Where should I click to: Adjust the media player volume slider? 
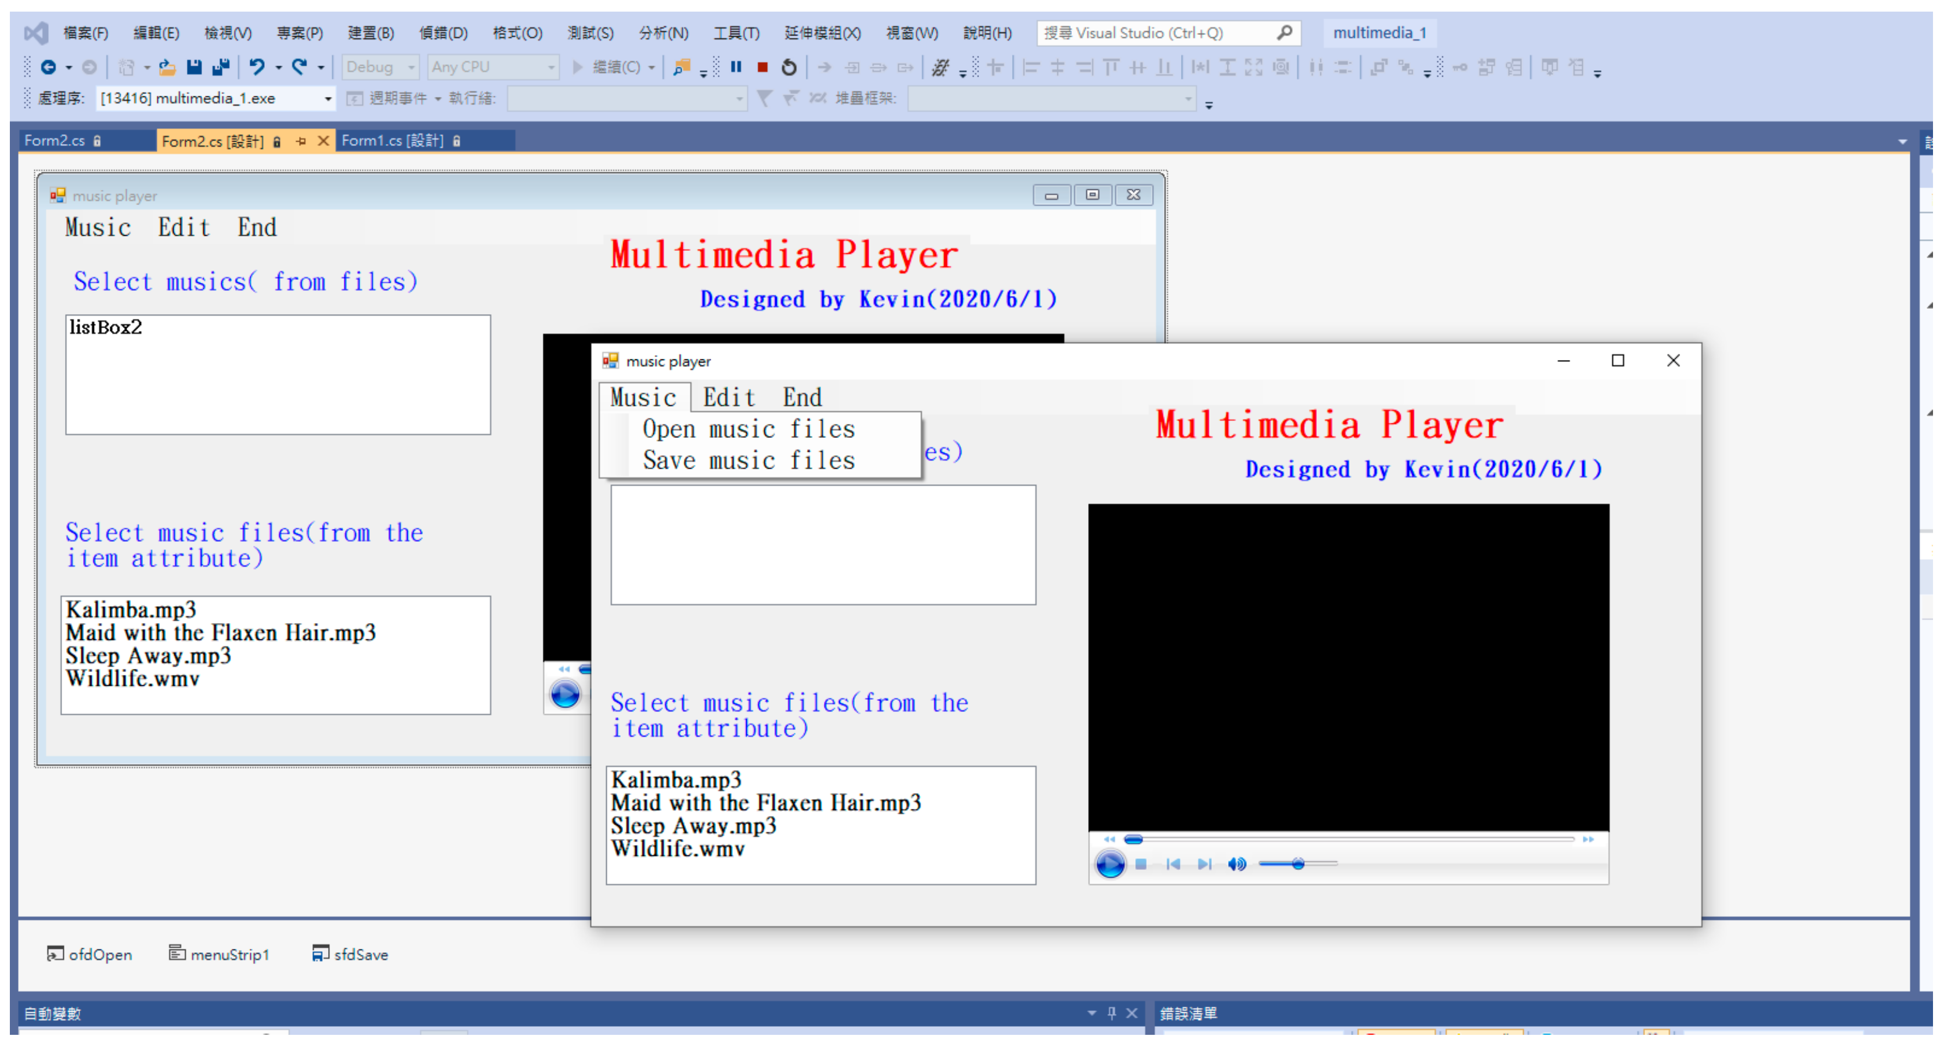[1298, 864]
